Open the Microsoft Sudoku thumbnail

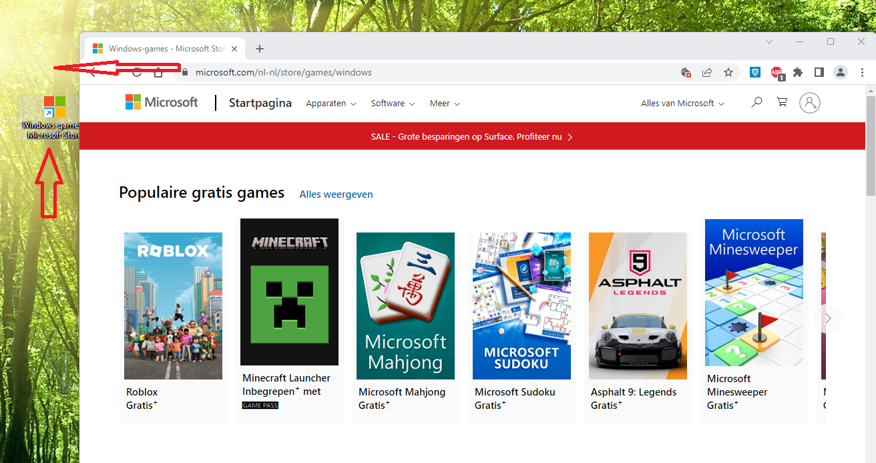(521, 306)
